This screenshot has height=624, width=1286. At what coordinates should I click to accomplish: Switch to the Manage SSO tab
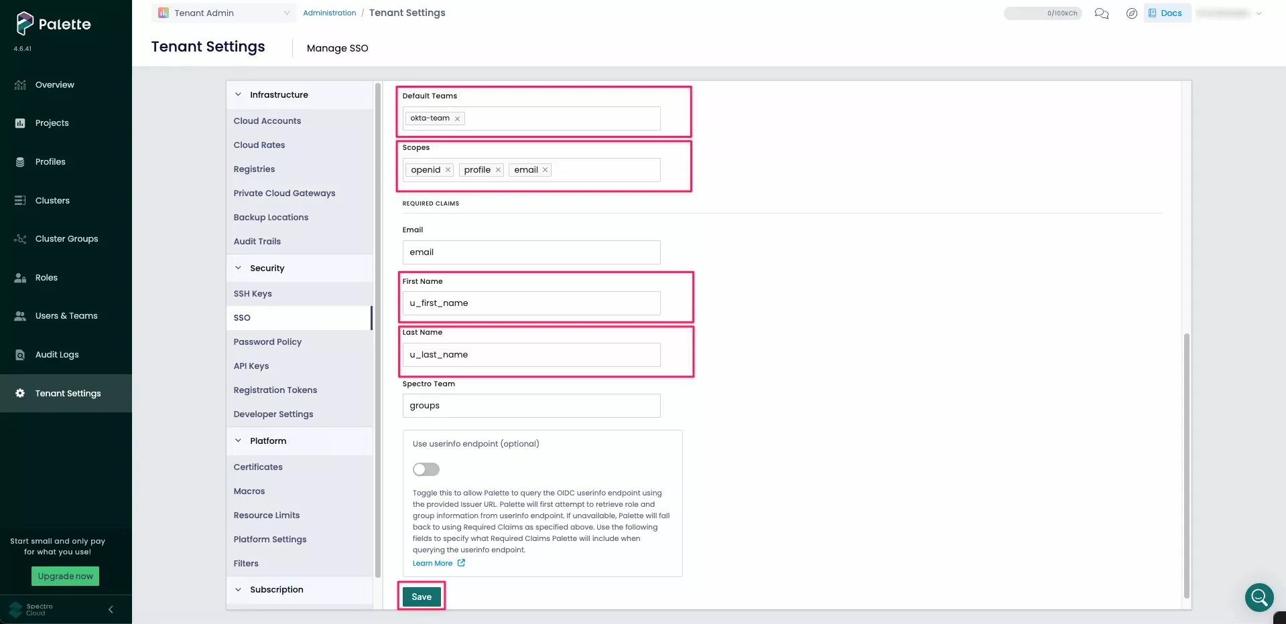point(337,48)
